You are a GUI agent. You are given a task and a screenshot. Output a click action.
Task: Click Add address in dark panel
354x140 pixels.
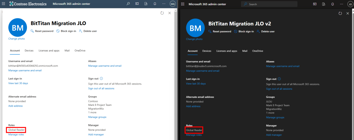coord(193,106)
